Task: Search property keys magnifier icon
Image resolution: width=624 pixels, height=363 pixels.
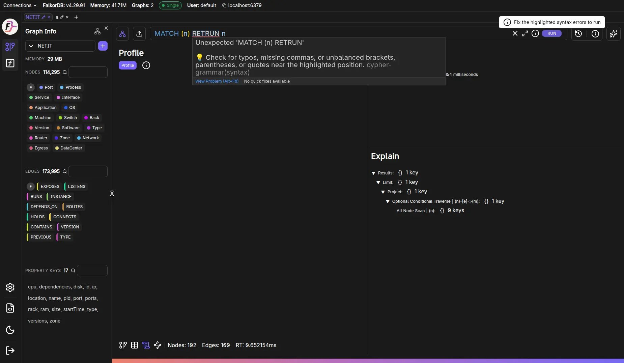Action: point(73,271)
